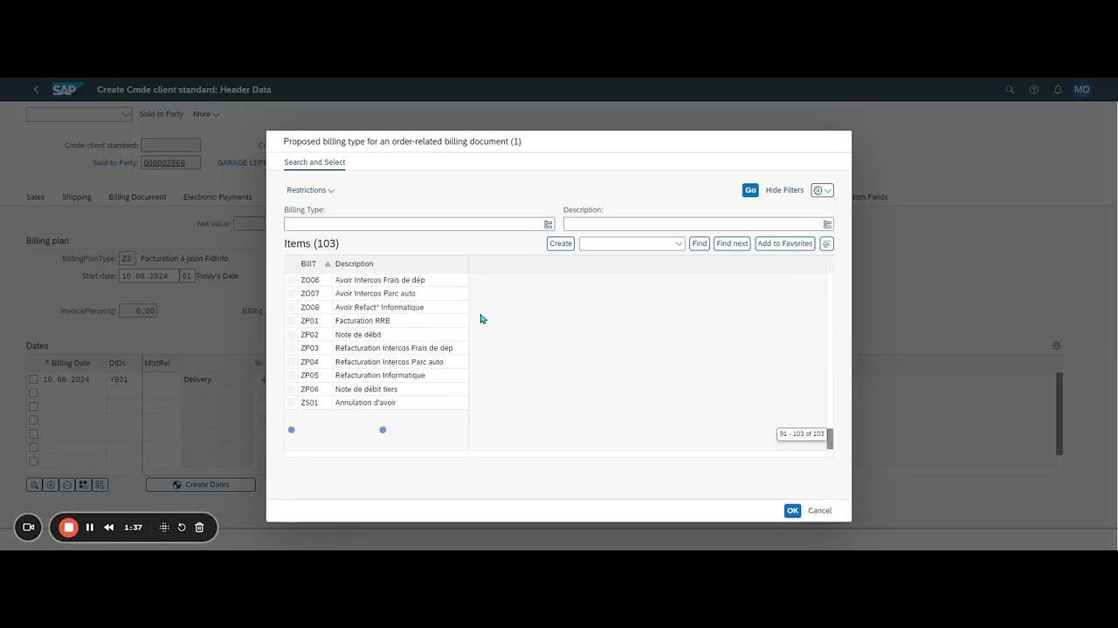Screen dimensions: 1118x628
Task: Click the add row plus icon below Dates
Action: tap(51, 485)
